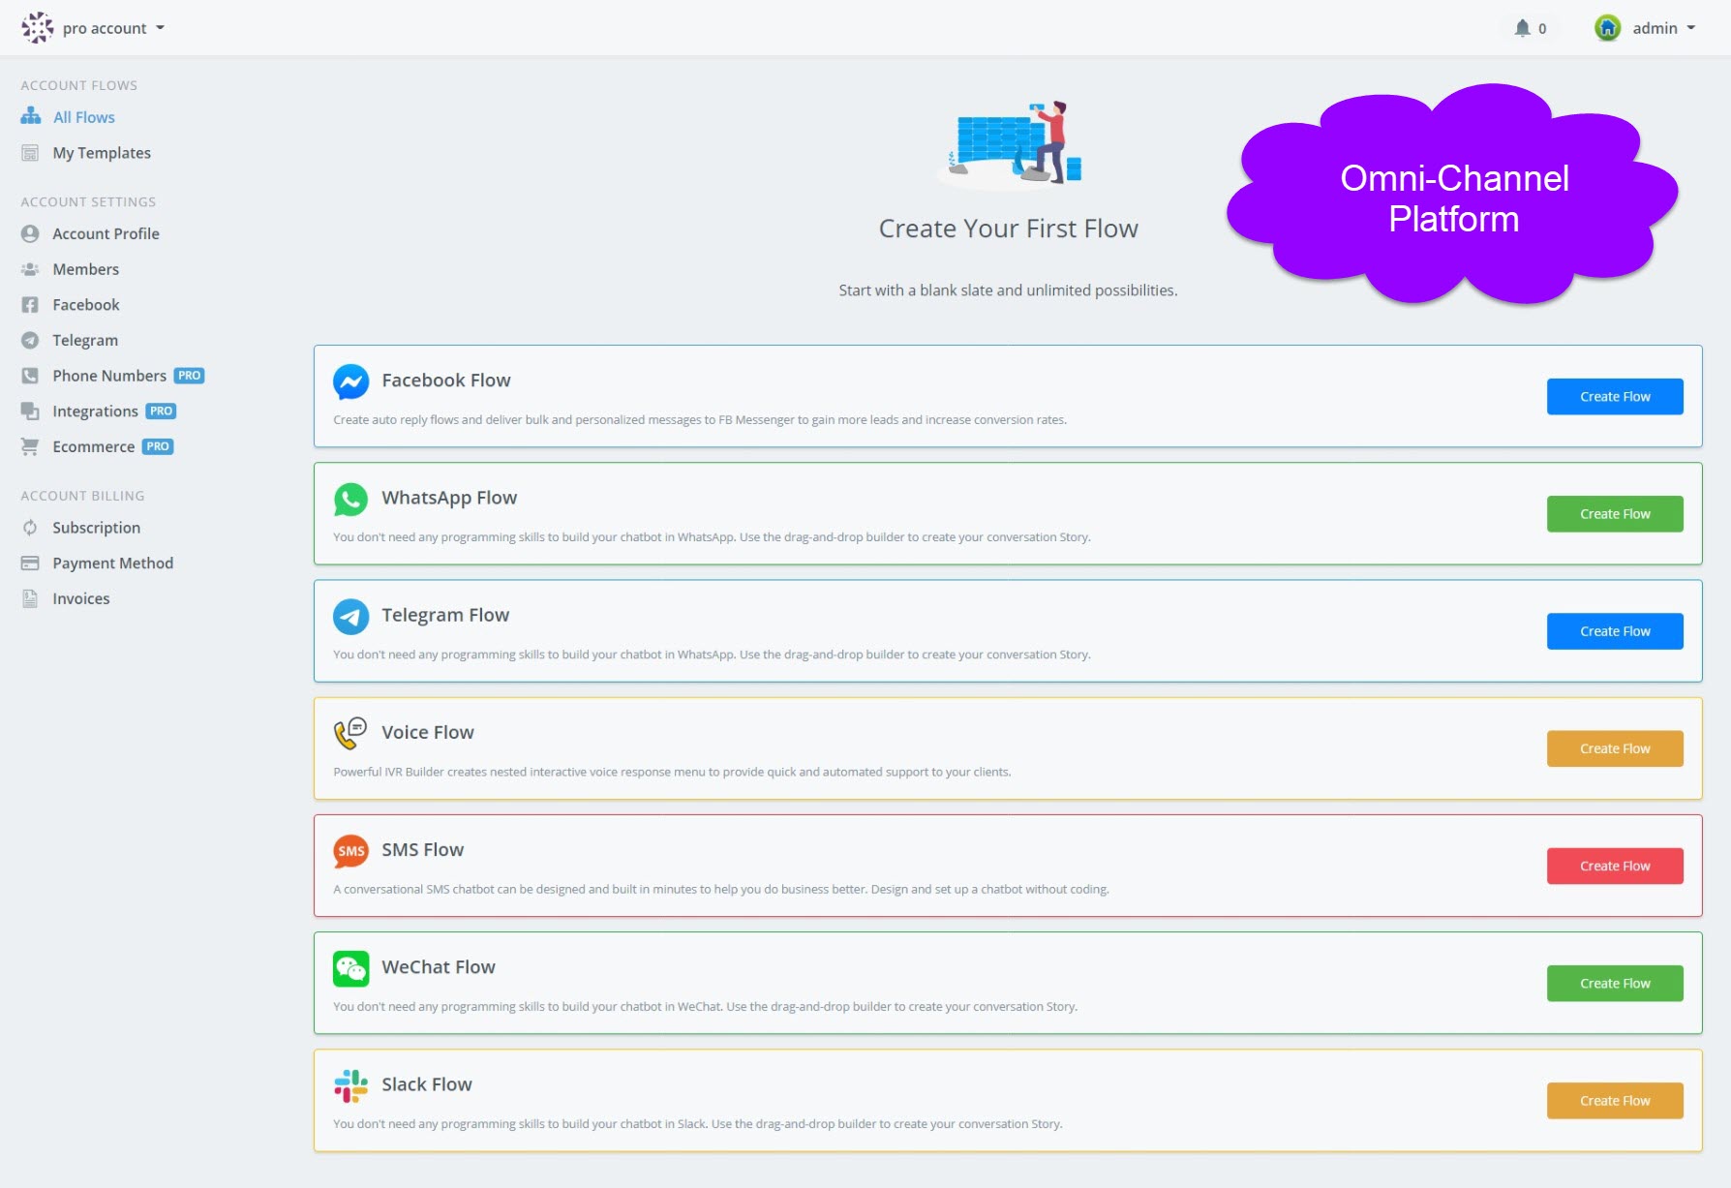Click the PRO badge beside Ecommerce
The height and width of the screenshot is (1188, 1731).
(x=158, y=446)
